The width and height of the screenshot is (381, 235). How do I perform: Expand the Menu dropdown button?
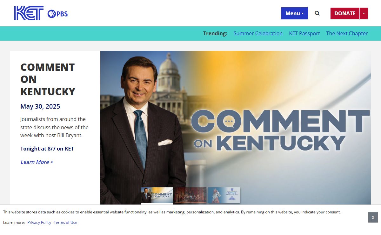tap(295, 13)
